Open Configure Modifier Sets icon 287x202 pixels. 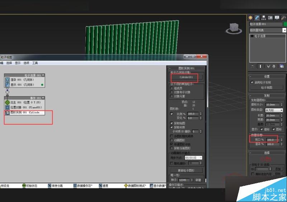click(282, 66)
